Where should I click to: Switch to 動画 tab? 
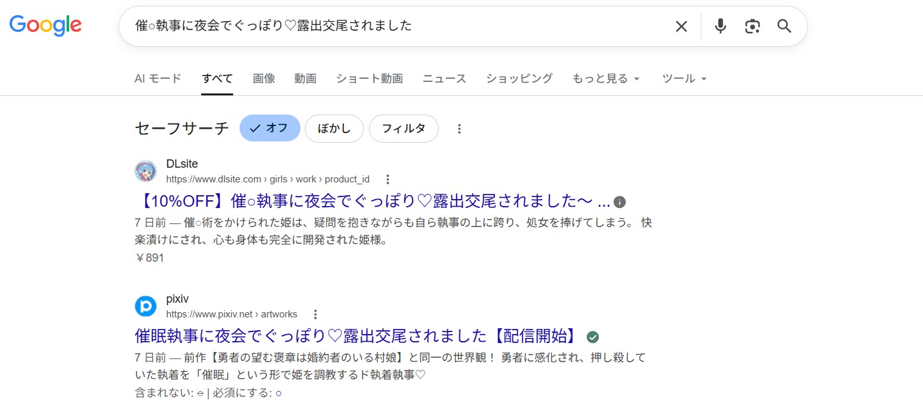tap(306, 79)
